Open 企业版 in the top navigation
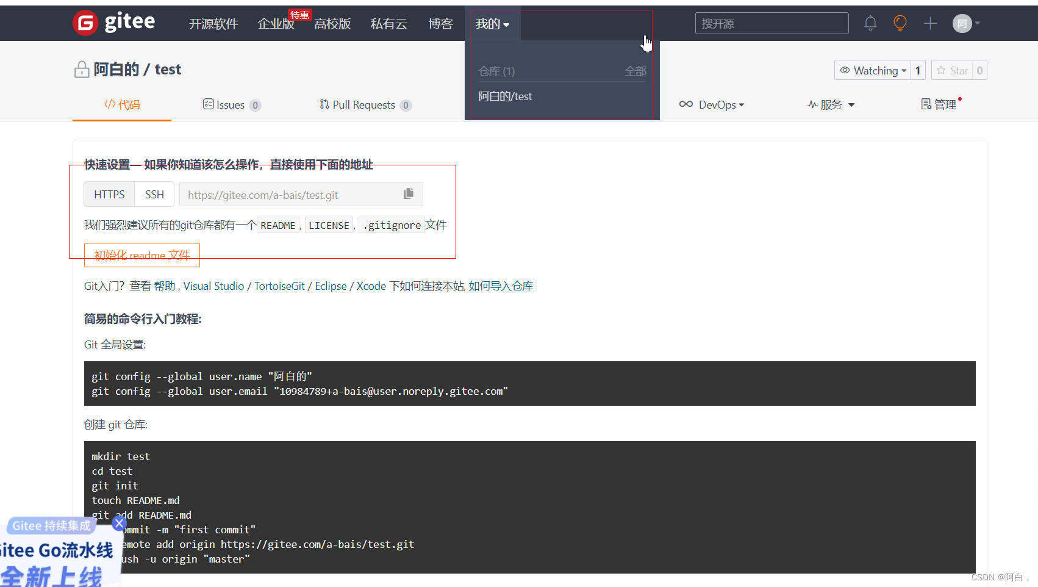Screen dimensions: 1038x587 pos(276,24)
